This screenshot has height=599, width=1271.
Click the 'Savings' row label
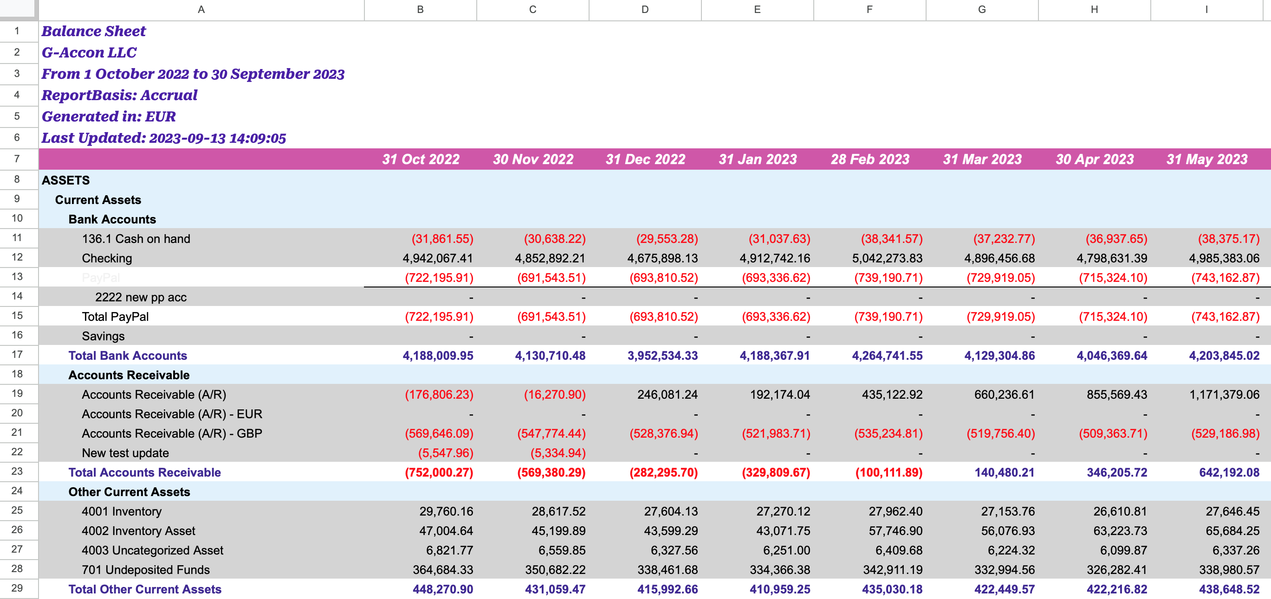pos(103,336)
